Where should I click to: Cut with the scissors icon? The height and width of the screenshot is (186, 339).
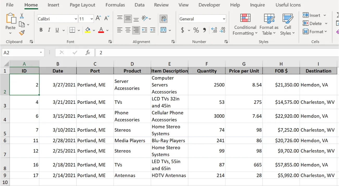point(22,16)
